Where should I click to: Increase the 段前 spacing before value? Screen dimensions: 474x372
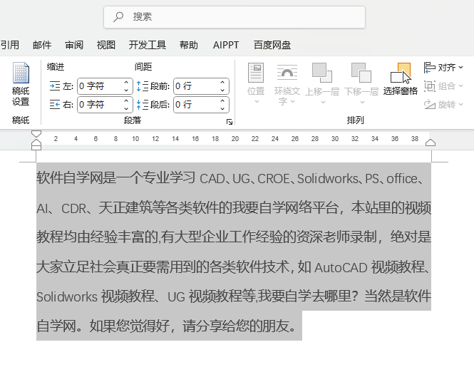pos(222,82)
